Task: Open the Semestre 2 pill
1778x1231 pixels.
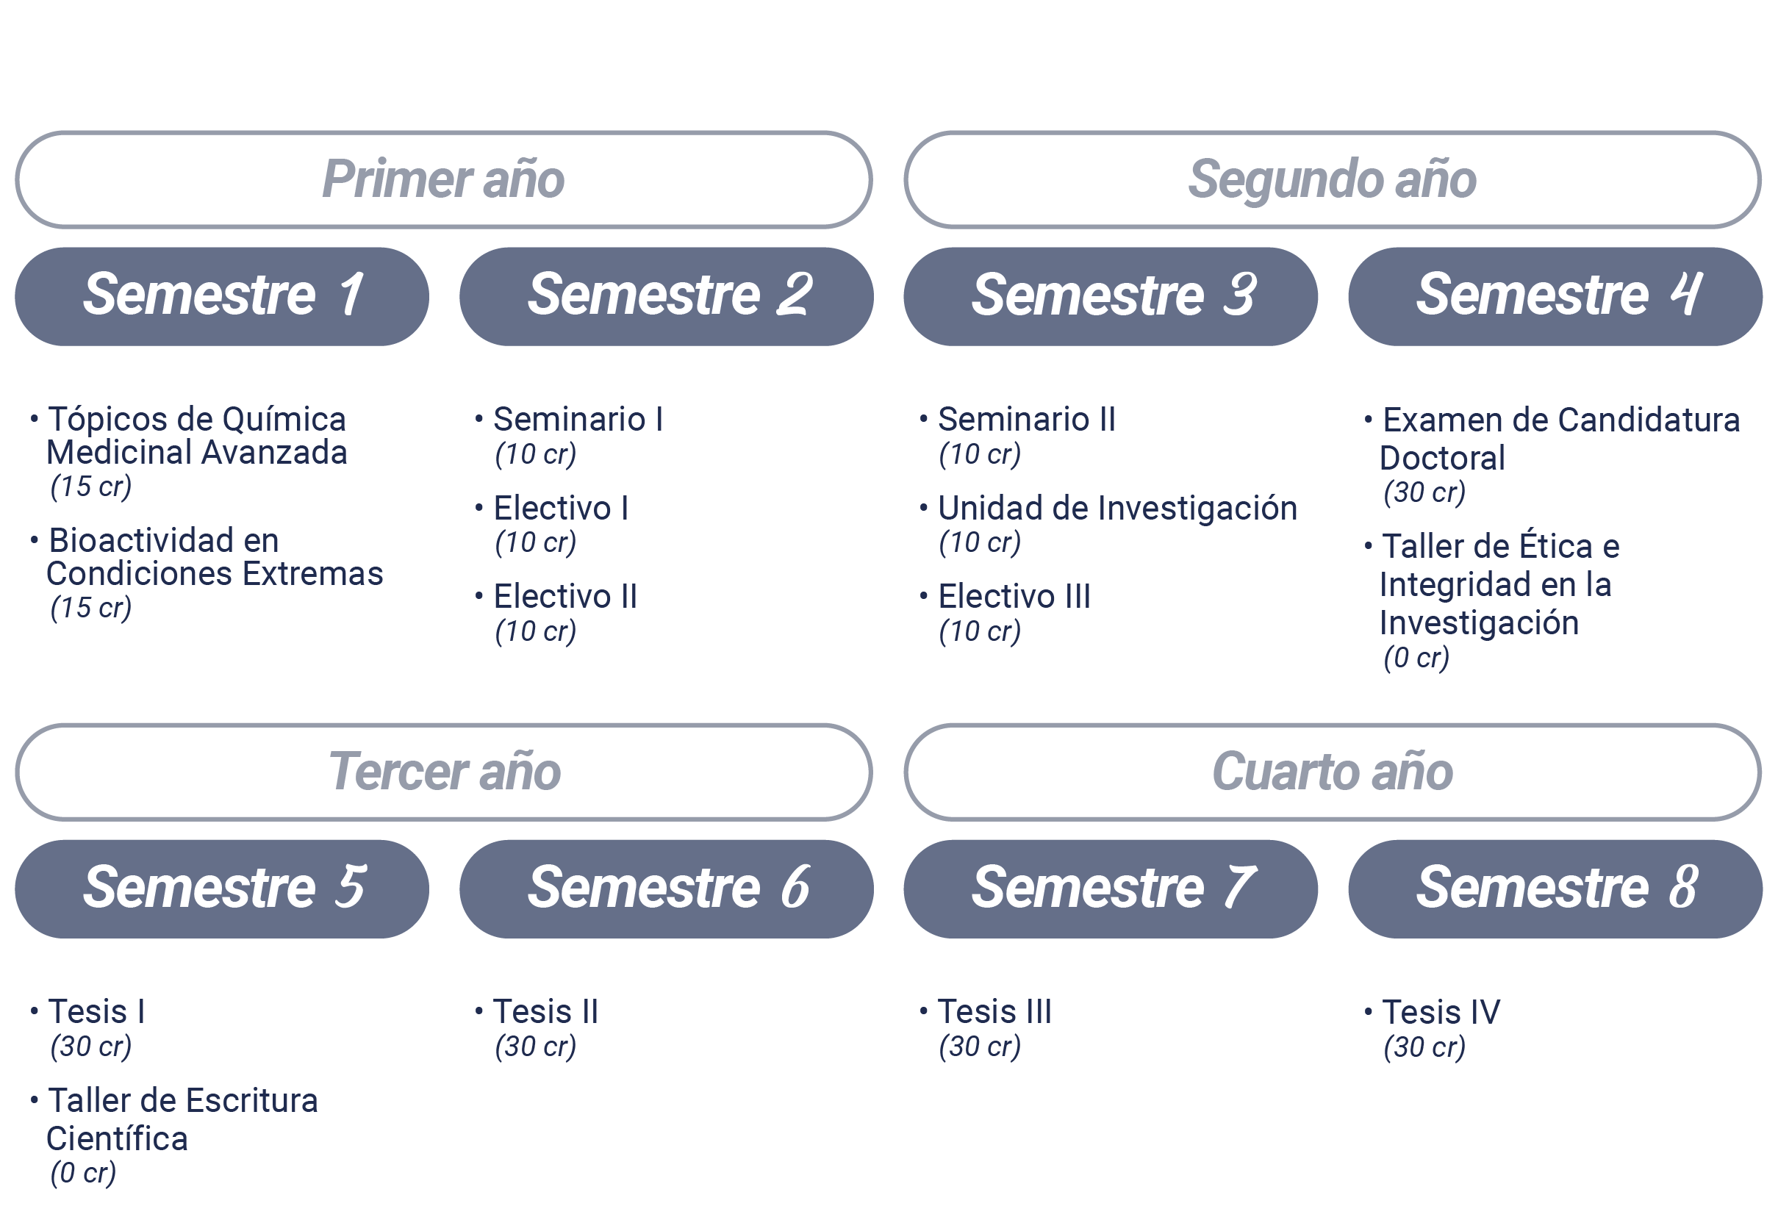Action: (667, 296)
